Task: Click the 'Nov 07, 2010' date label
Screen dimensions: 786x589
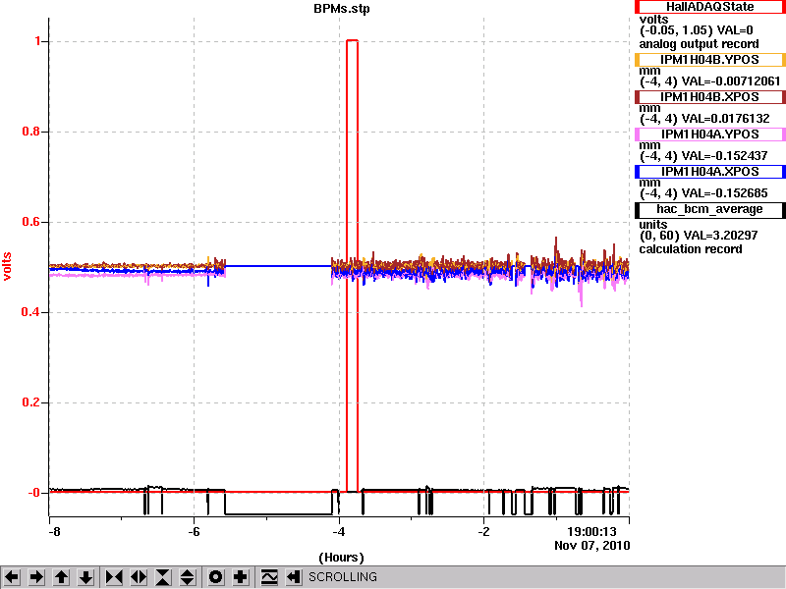Action: point(592,546)
